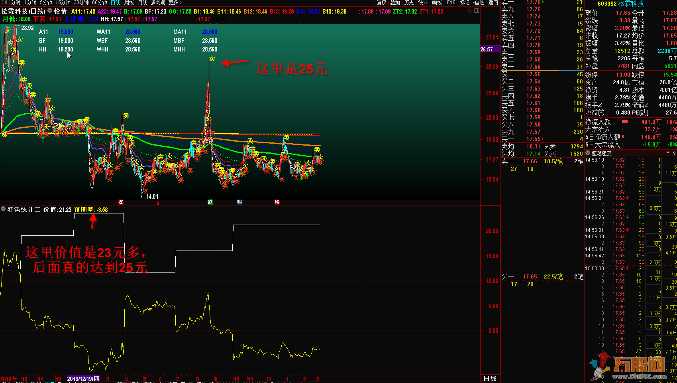Open the 历史 history button

click(409, 2)
